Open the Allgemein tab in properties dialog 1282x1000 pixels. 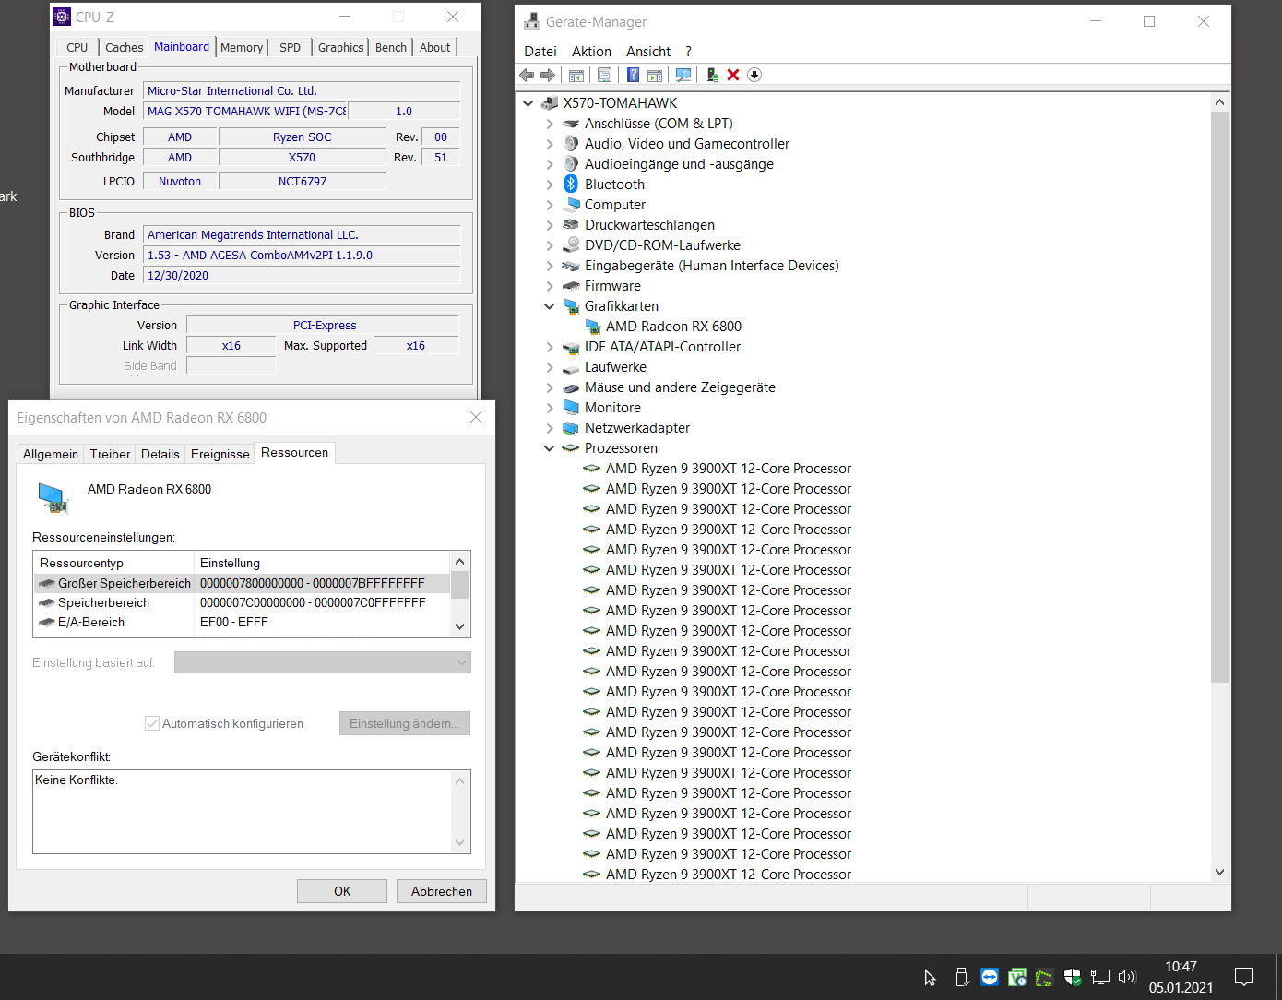[x=51, y=454]
